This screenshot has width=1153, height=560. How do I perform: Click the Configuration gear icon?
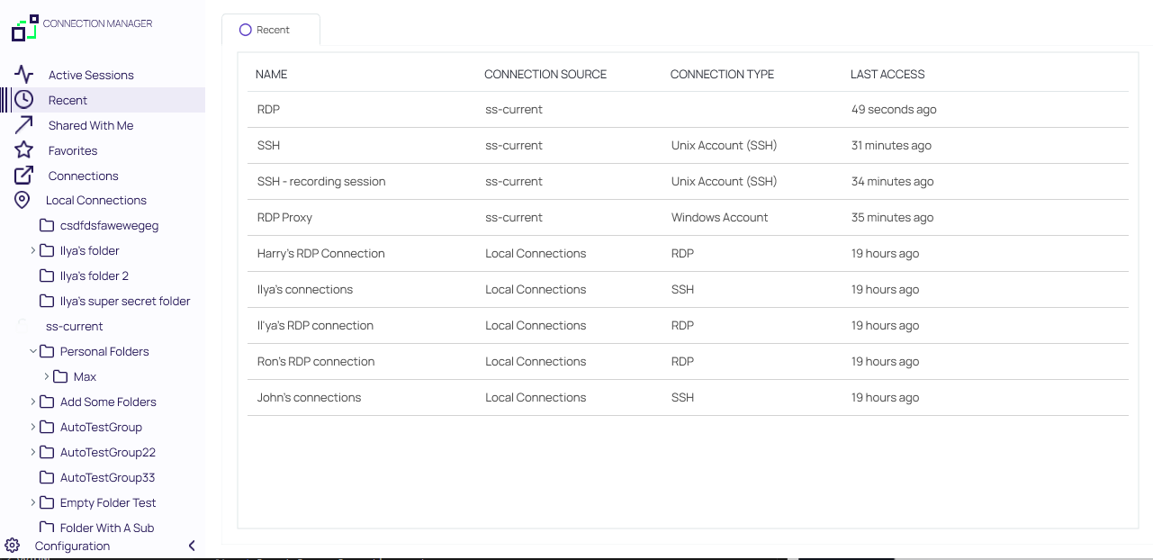(x=13, y=546)
